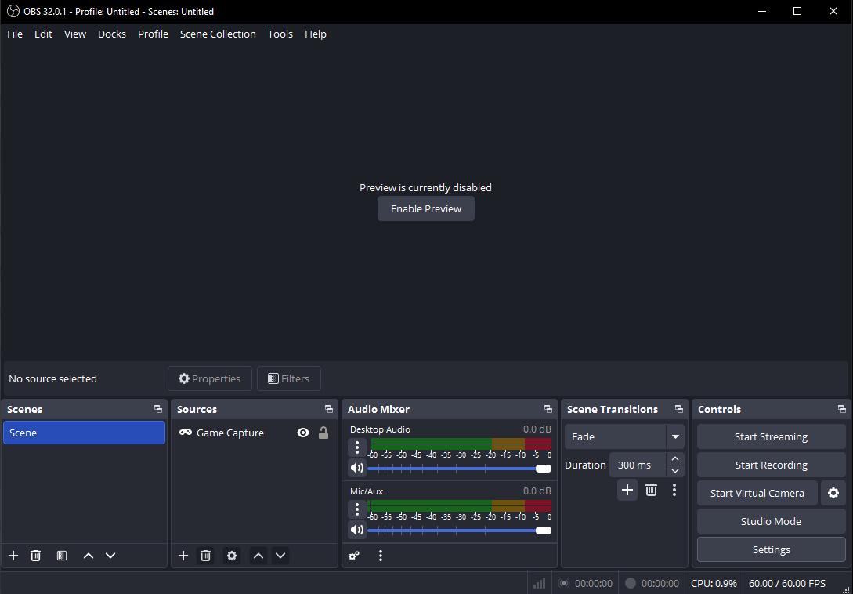Open advanced audio properties gears icon
853x594 pixels.
pos(354,556)
